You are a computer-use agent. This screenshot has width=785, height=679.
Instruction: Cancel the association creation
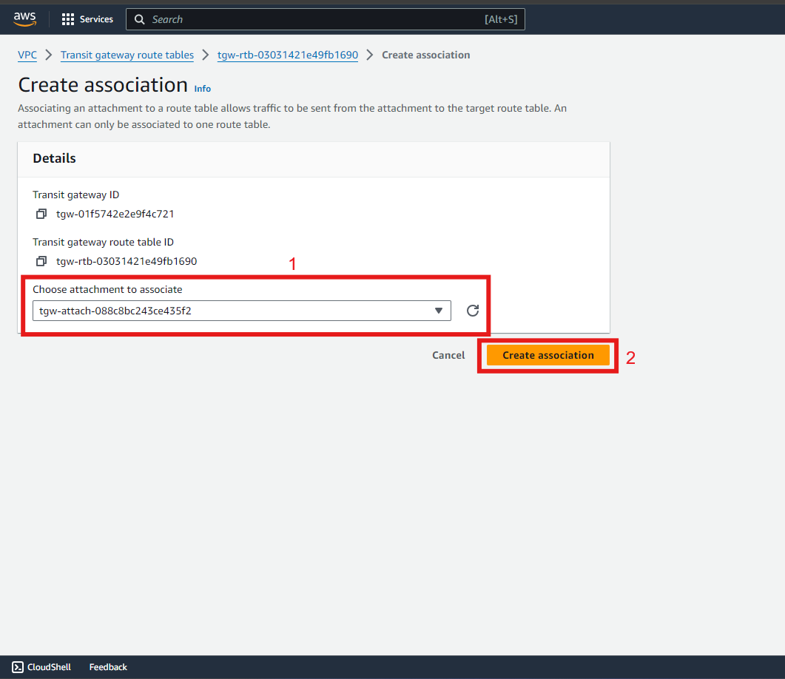point(448,355)
